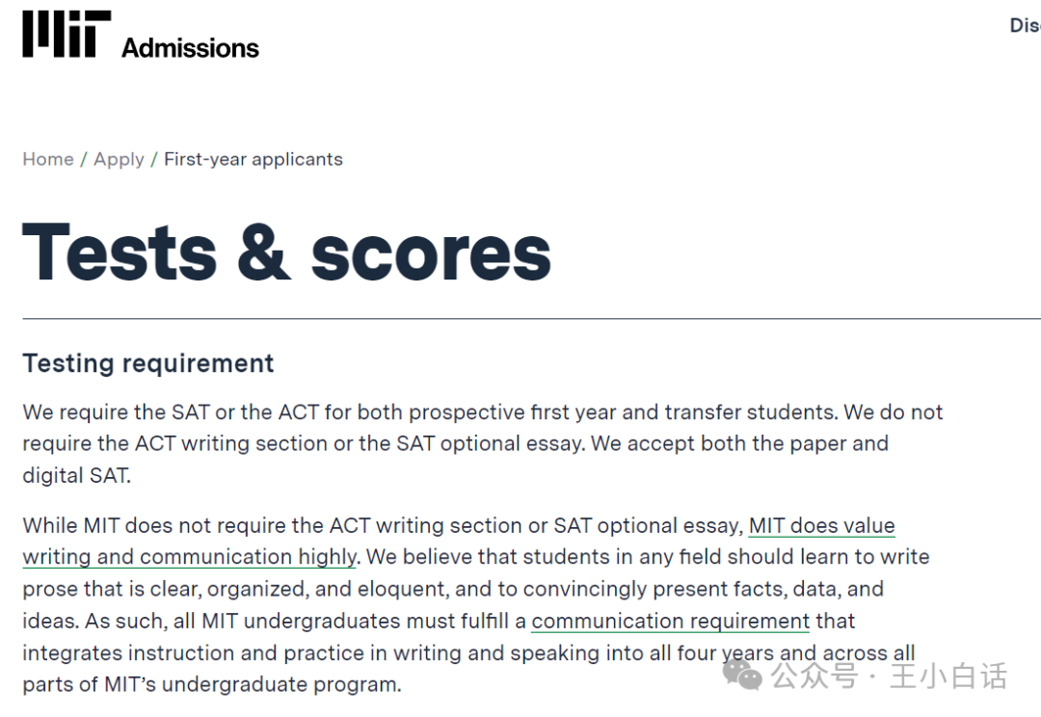Open the Admissions wordmark beside MIT logo
Screen dimensions: 1041x717
[x=190, y=48]
